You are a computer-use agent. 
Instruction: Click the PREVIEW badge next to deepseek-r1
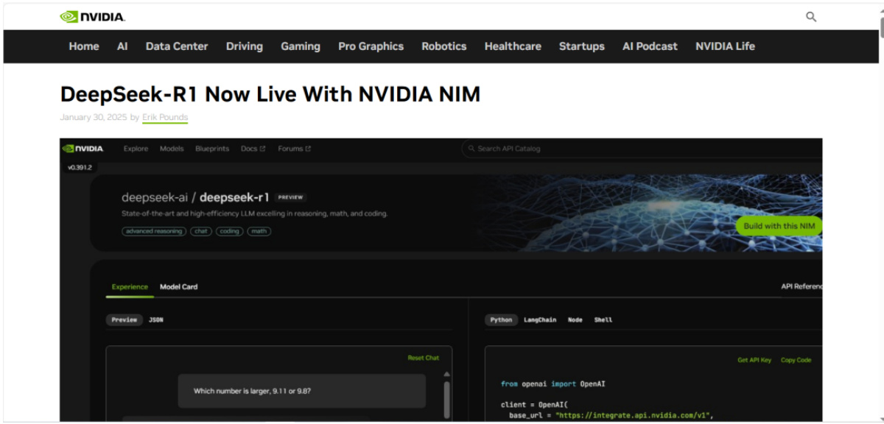coord(290,197)
